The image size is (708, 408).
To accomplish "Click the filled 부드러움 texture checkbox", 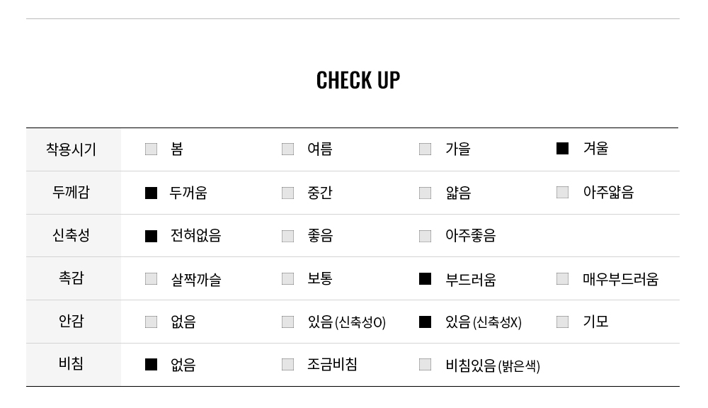I will point(425,279).
